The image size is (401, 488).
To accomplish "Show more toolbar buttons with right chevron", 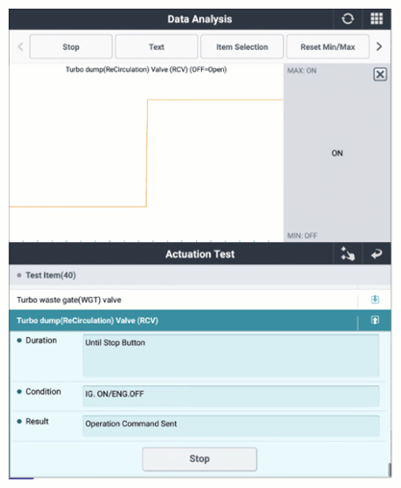I will [x=379, y=47].
